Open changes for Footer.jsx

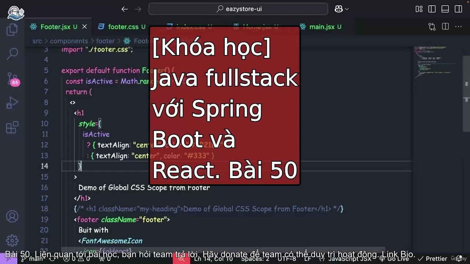coord(432,26)
